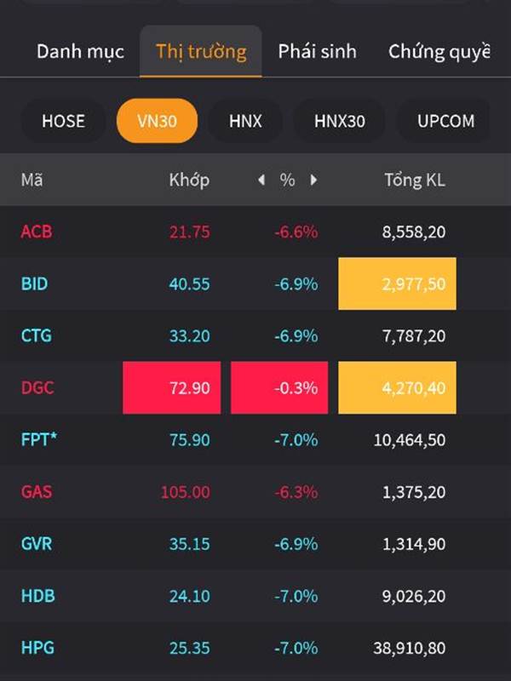This screenshot has width=511, height=681.
Task: Select the VN30 index filter
Action: pos(157,121)
